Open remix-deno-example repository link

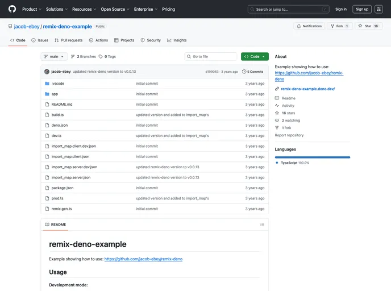(x=67, y=27)
